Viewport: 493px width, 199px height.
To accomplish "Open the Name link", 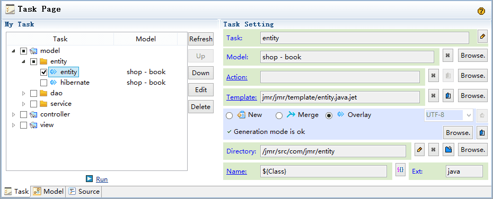I will click(236, 171).
